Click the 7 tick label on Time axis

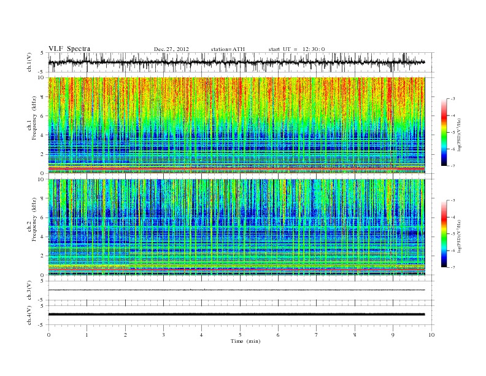pos(317,335)
